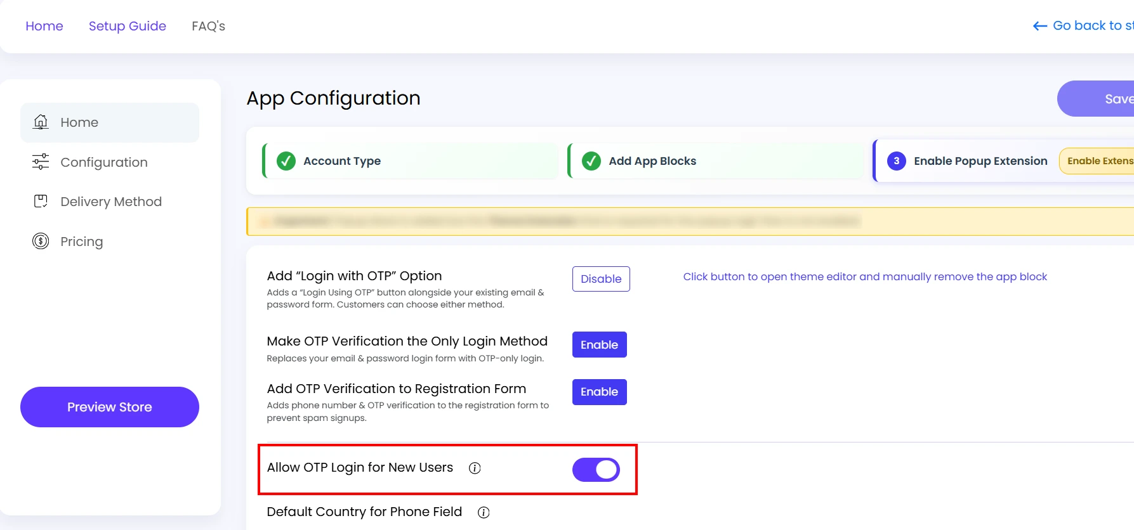
Task: Open theme editor to remove the app block
Action: (x=865, y=276)
